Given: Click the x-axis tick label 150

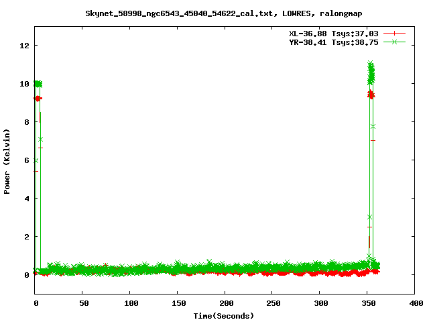Looking at the screenshot, I should (179, 303).
